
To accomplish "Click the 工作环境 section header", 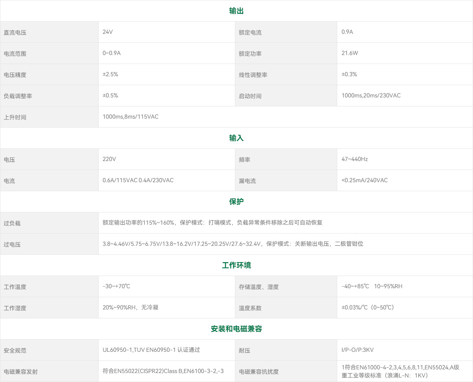I will point(236,265).
